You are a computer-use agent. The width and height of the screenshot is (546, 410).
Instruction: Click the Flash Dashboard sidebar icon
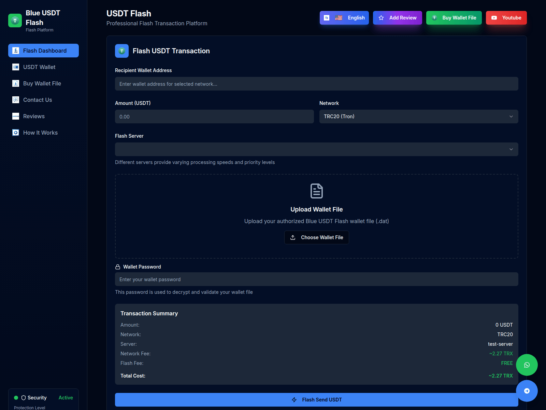(x=16, y=51)
